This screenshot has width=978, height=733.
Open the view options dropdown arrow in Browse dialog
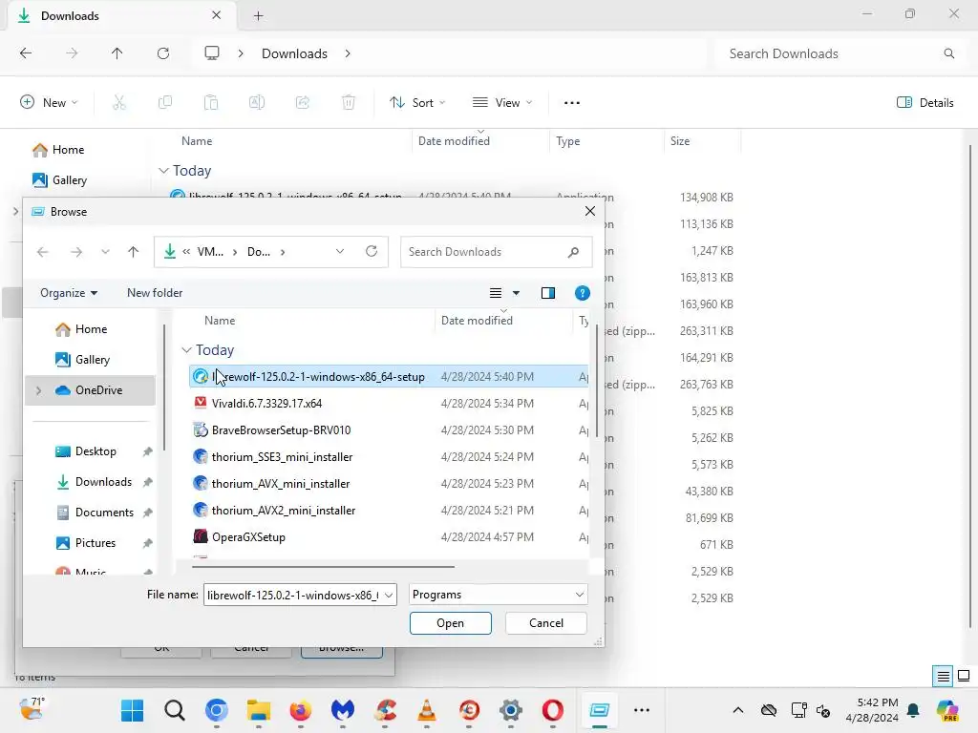coord(516,293)
